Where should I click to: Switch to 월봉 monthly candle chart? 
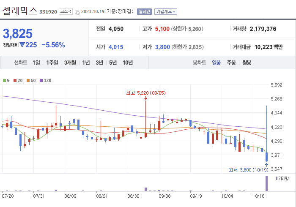point(247,63)
